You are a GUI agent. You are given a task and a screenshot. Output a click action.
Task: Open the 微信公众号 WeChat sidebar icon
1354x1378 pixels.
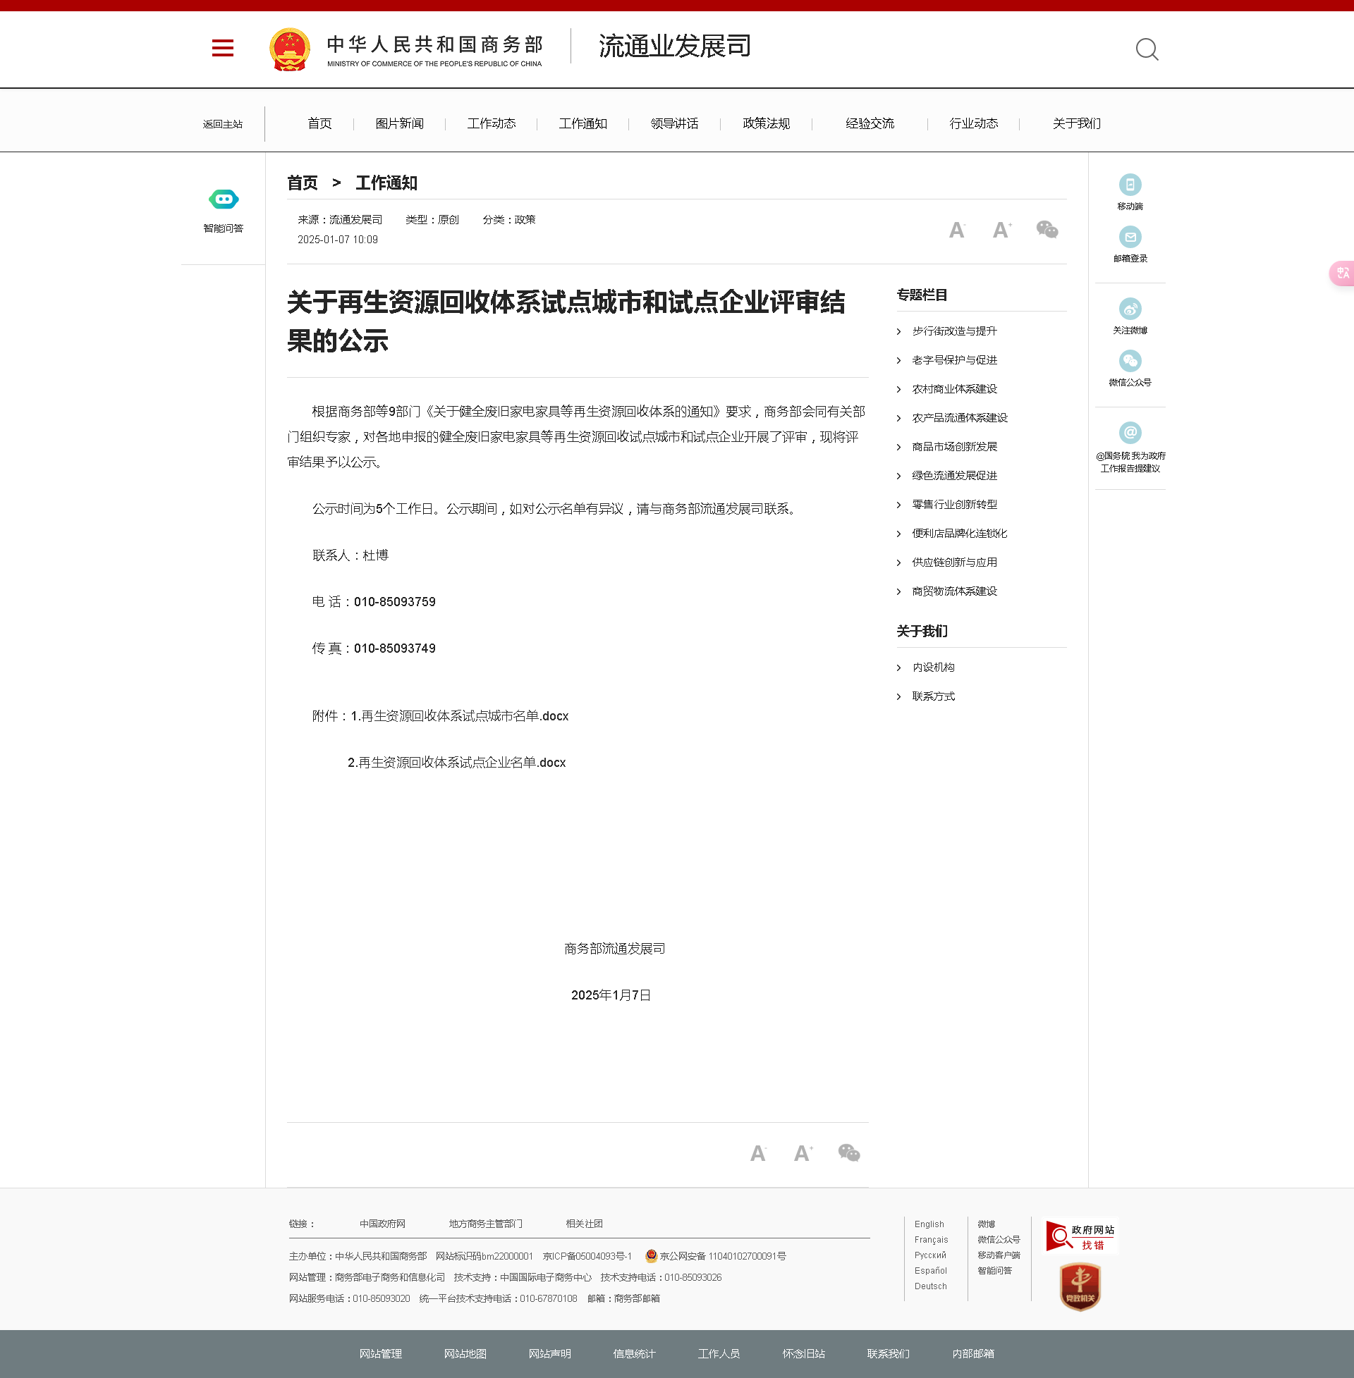[x=1130, y=361]
